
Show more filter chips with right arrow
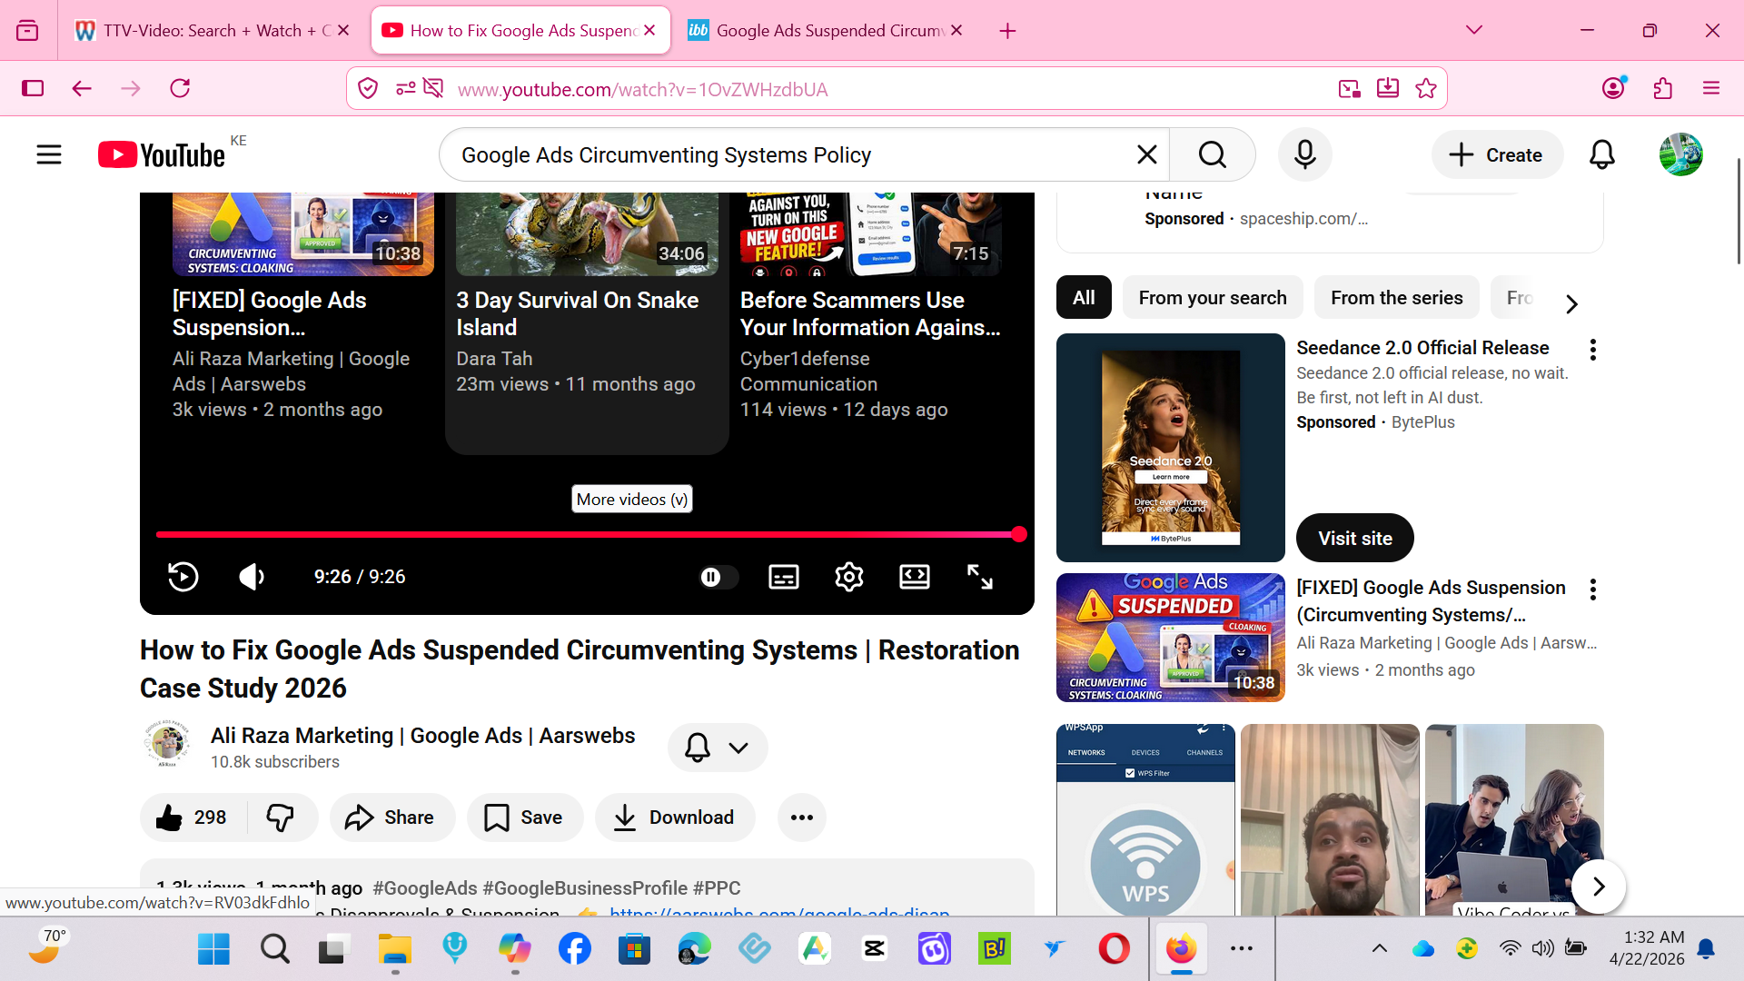point(1571,303)
